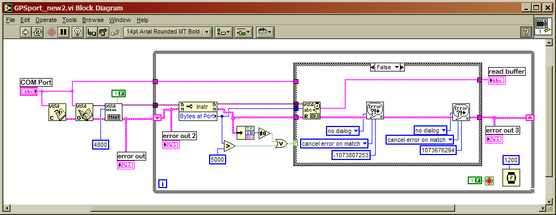Click the Run arrow button
The height and width of the screenshot is (215, 556).
coord(25,32)
